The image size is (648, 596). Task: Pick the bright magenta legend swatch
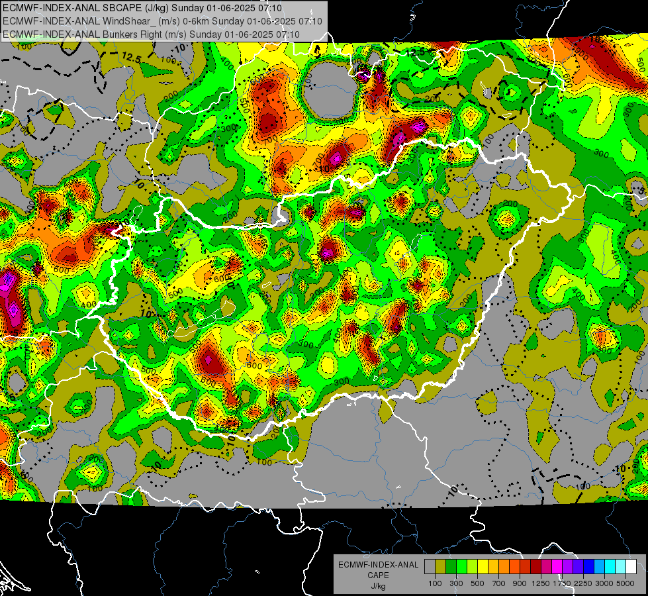(x=557, y=567)
